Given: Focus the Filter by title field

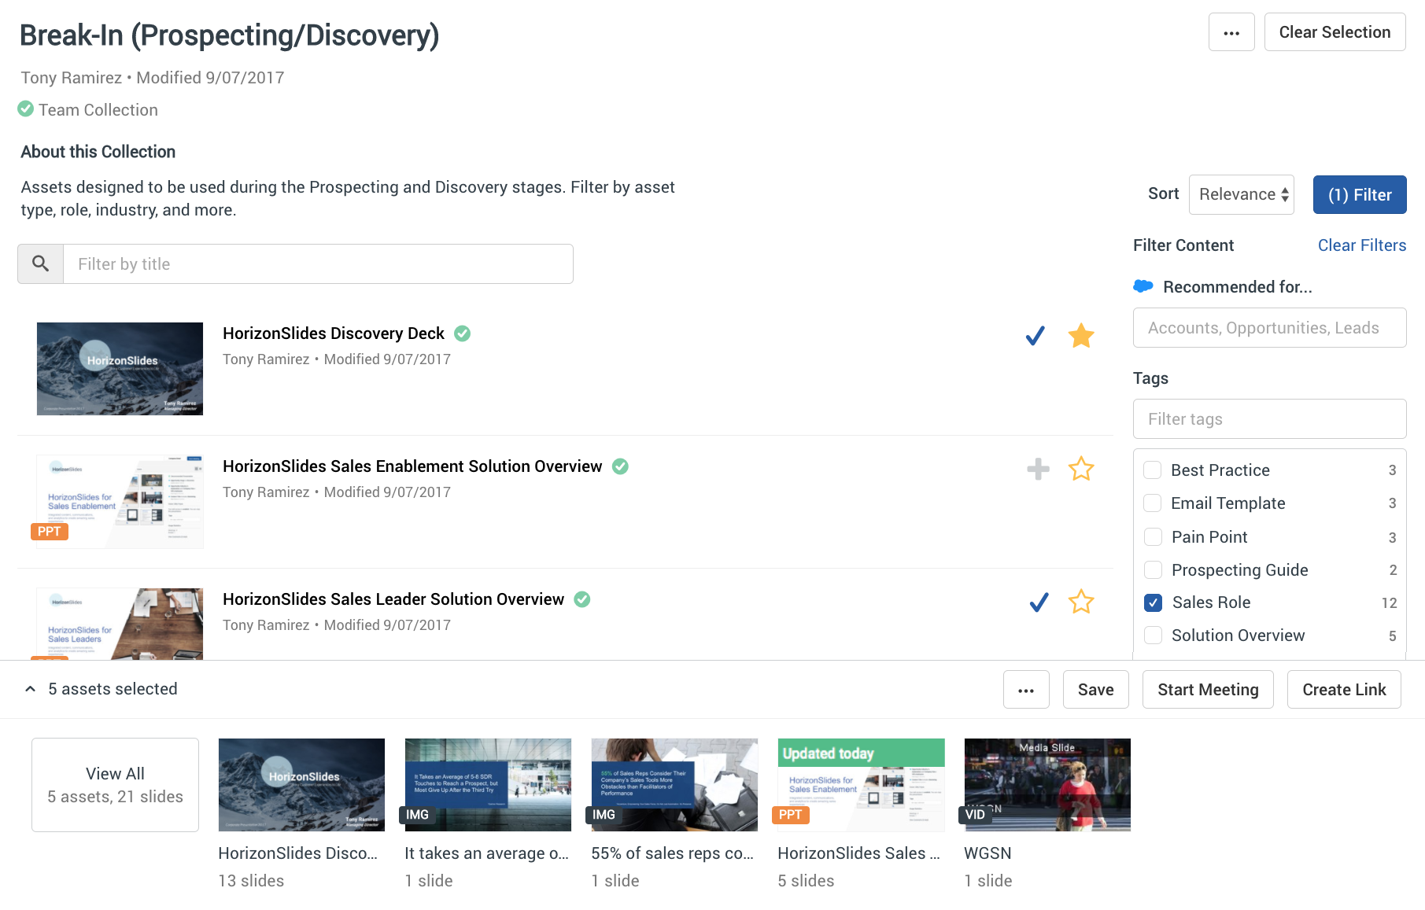Looking at the screenshot, I should pyautogui.click(x=318, y=263).
